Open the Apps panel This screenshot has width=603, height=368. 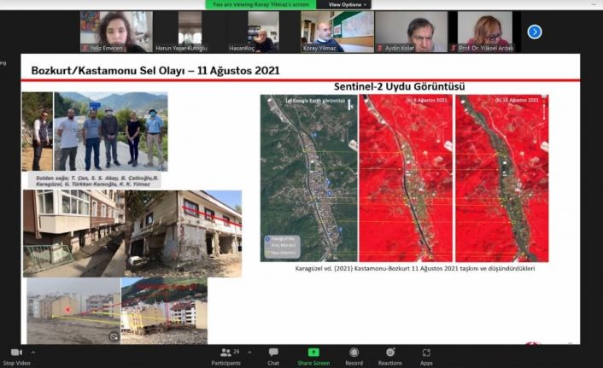426,353
